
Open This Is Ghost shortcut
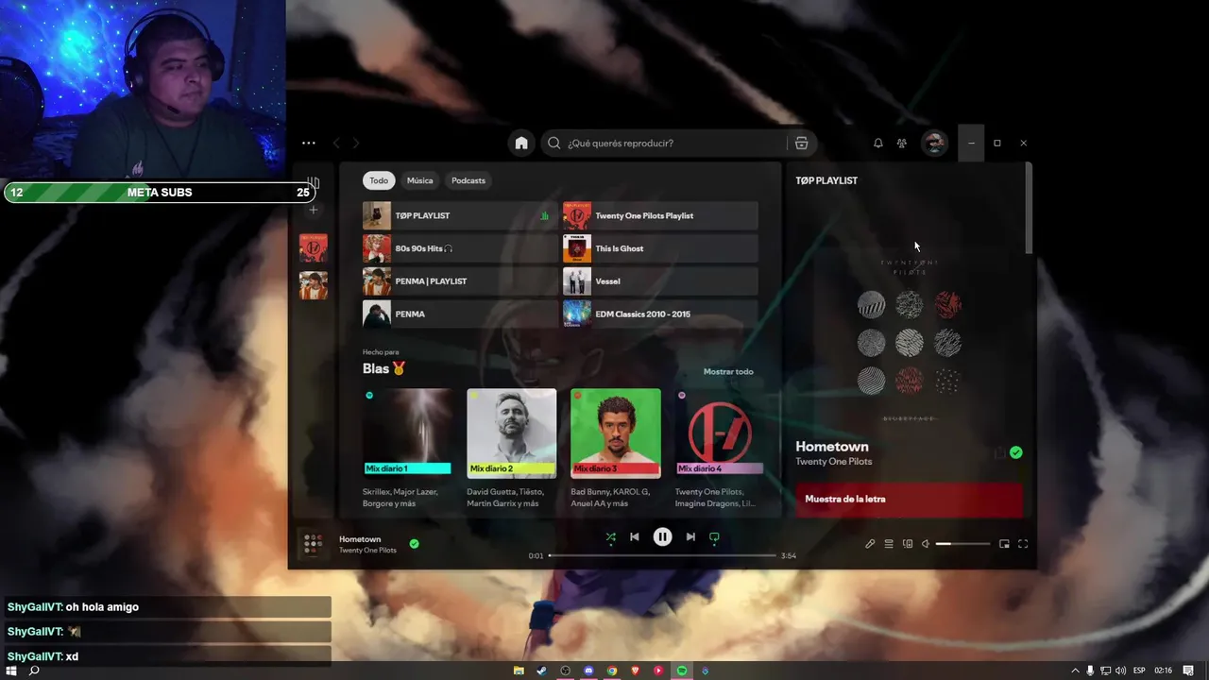coord(660,248)
